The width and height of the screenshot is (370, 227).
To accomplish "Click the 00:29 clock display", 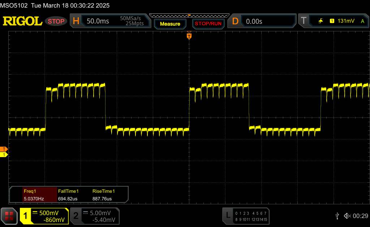I will (x=360, y=216).
